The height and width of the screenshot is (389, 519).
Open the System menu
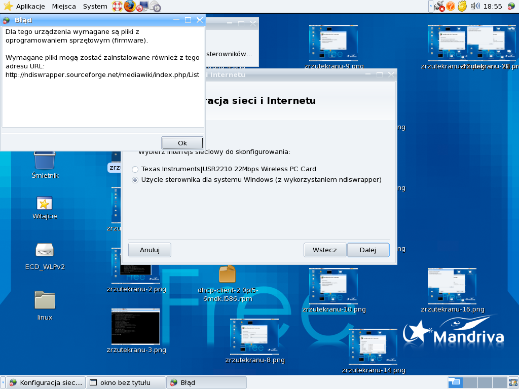click(95, 6)
